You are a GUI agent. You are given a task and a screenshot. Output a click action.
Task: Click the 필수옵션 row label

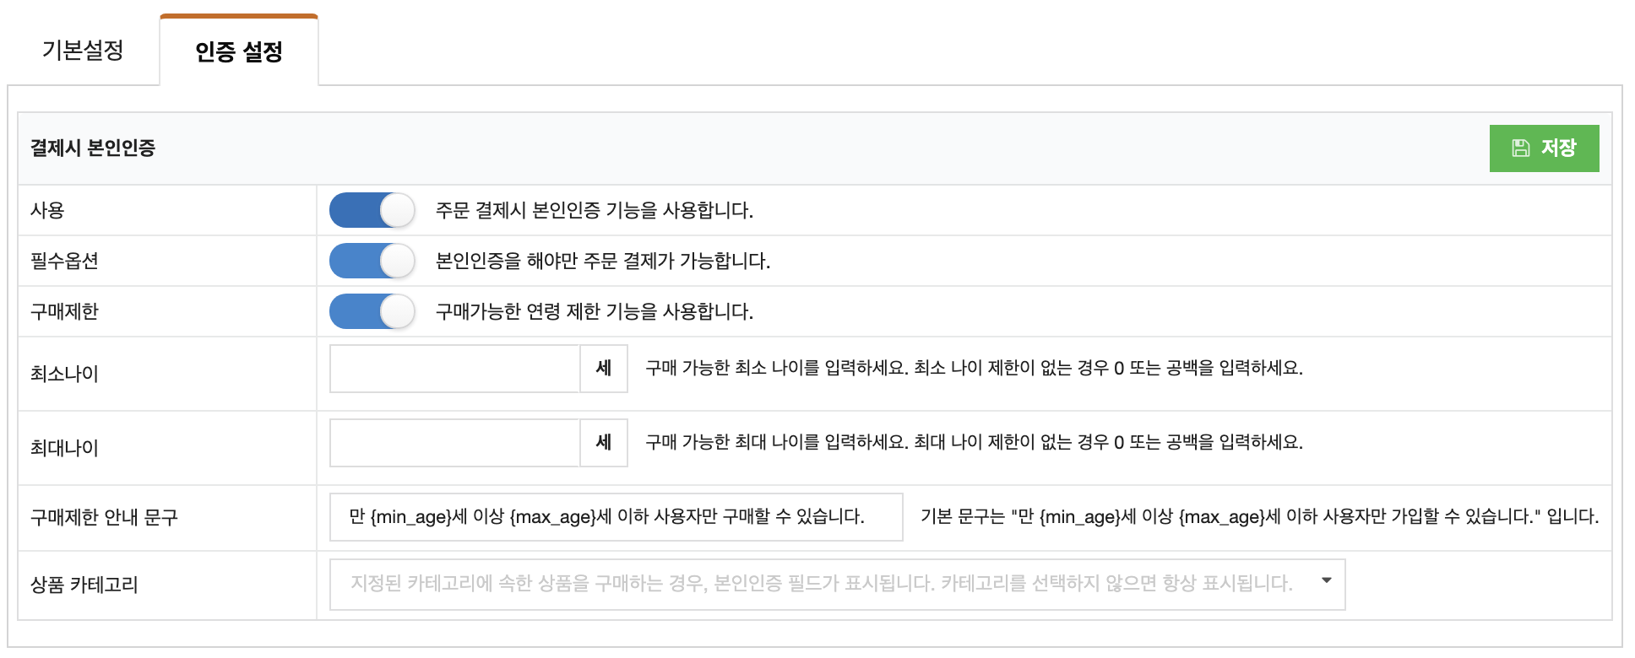[x=64, y=261]
